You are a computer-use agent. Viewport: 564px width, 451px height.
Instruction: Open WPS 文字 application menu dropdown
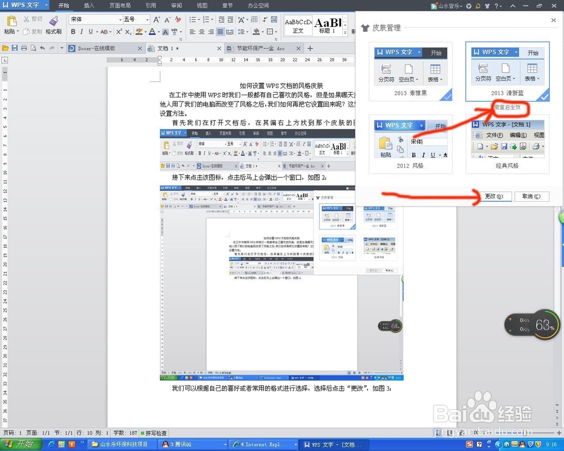click(46, 5)
